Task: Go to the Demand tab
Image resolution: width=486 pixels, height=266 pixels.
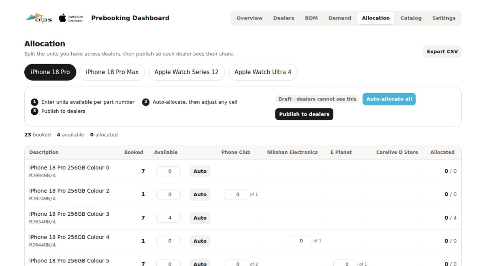Action: click(x=340, y=18)
